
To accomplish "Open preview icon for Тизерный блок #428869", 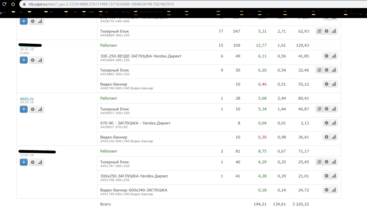I will click(319, 31).
